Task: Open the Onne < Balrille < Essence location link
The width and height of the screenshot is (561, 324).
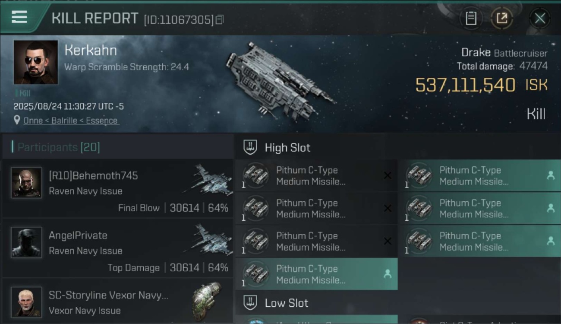Action: [70, 121]
